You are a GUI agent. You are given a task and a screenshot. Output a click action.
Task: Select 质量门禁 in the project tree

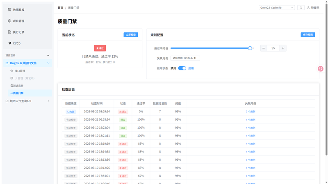click(x=30, y=93)
